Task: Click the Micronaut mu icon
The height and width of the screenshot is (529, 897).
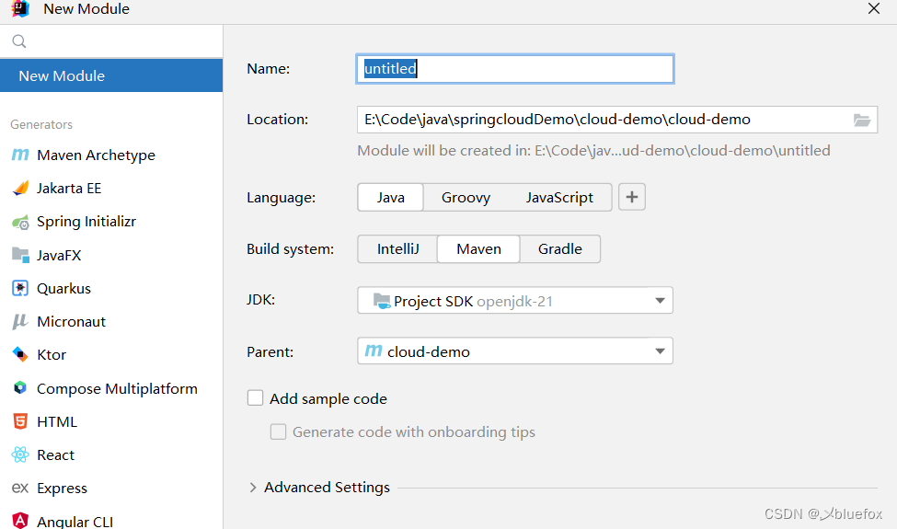Action: 20,321
